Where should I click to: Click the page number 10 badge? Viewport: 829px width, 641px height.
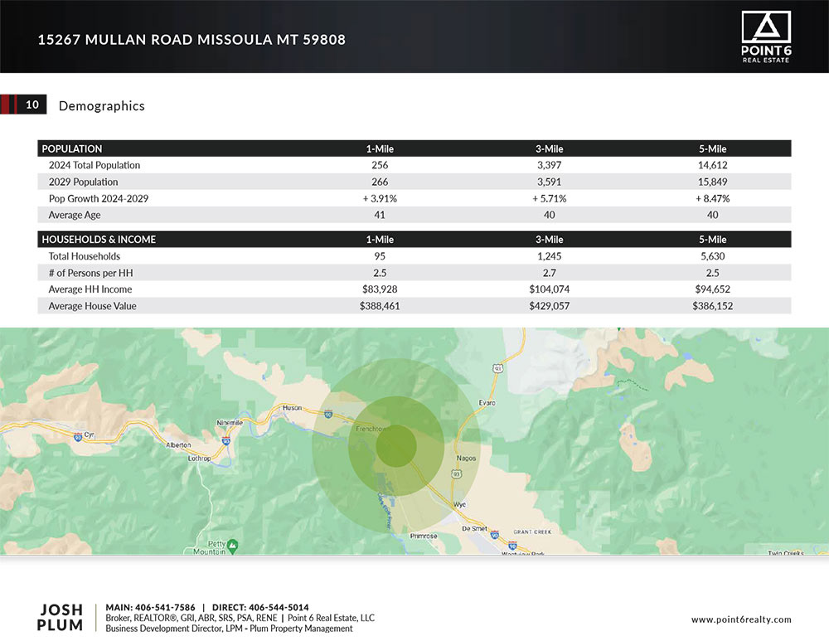32,104
